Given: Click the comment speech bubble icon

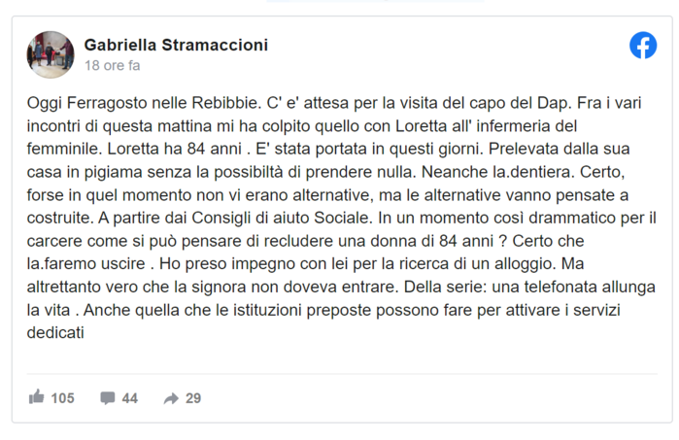Looking at the screenshot, I should pos(108,397).
